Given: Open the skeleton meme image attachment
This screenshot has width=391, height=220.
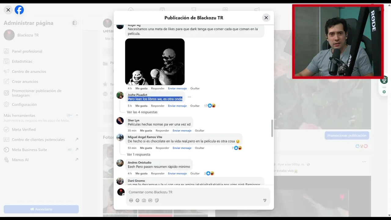Looking at the screenshot, I should 155,62.
